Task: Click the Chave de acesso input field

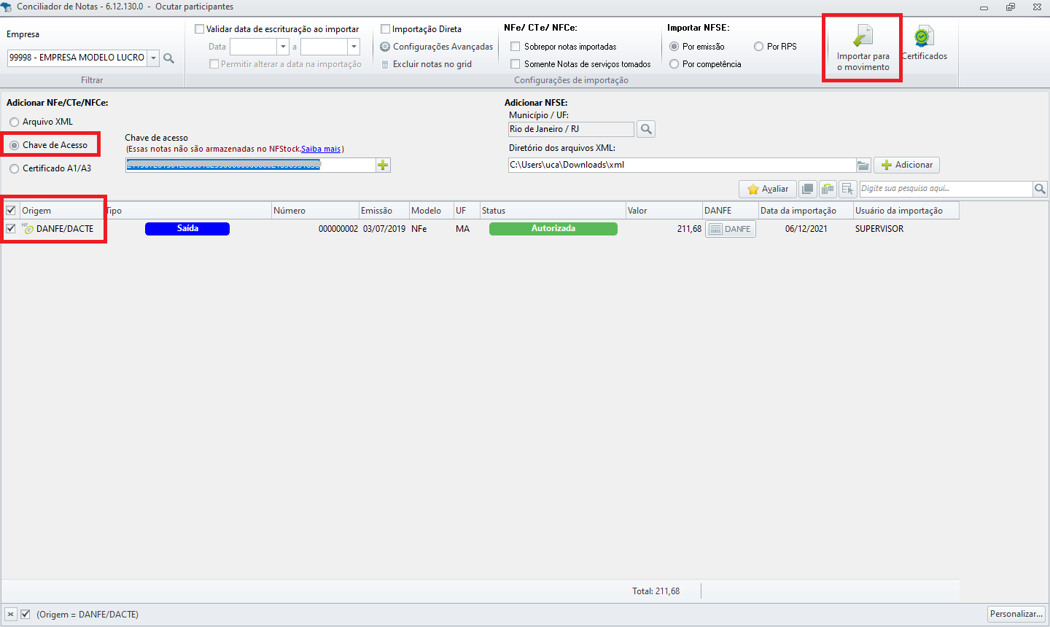Action: [251, 165]
